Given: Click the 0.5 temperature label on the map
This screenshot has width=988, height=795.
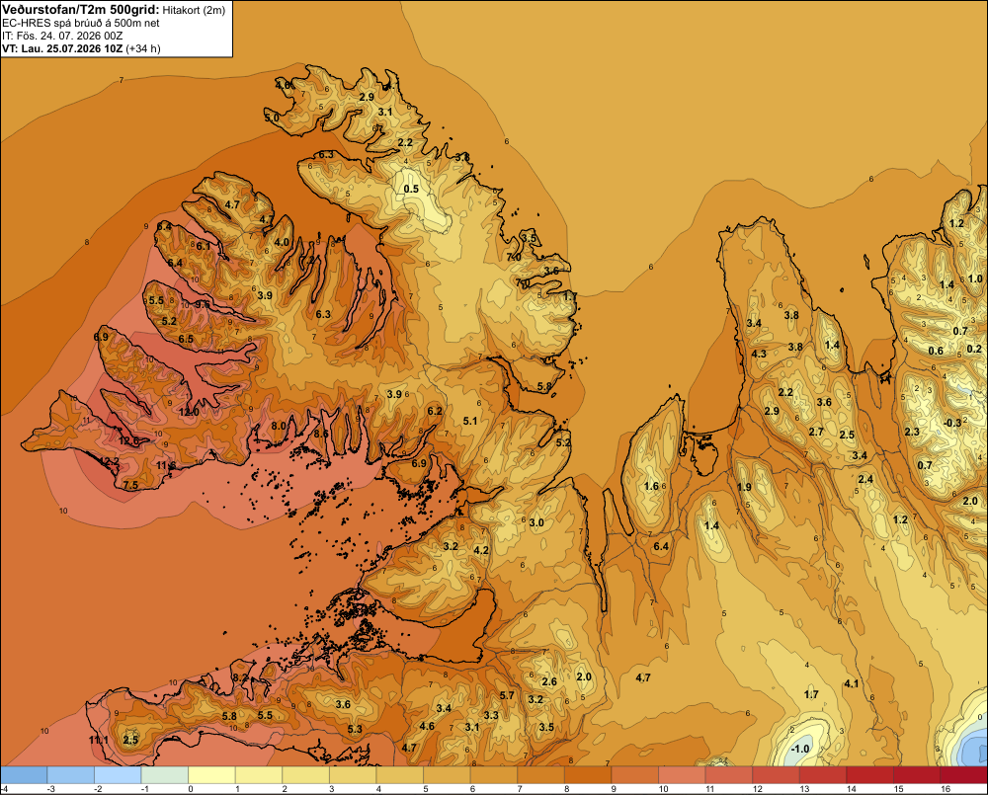Looking at the screenshot, I should [411, 189].
